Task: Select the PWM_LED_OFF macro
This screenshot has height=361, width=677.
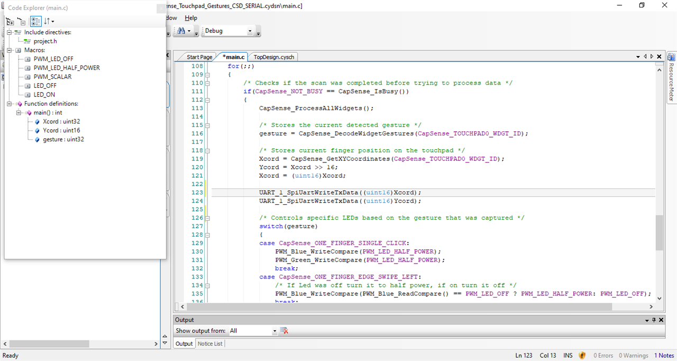Action: [x=53, y=59]
